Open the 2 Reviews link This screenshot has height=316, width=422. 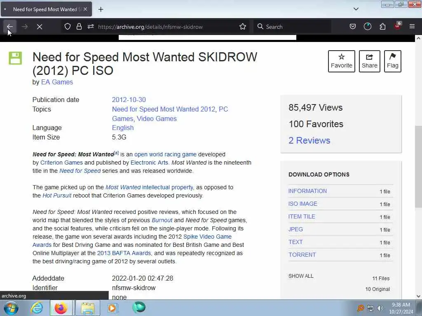309,141
